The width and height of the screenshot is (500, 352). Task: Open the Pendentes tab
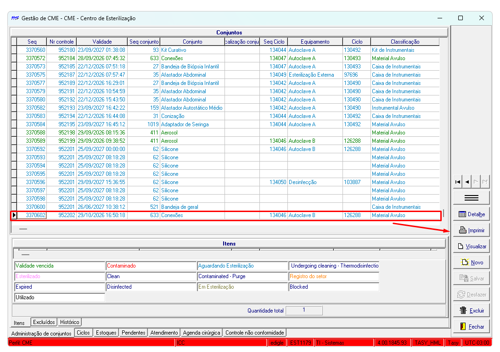(x=133, y=333)
